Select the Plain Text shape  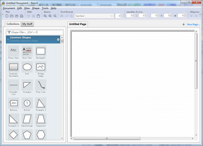[14, 51]
